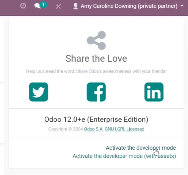
Task: Share Odoo on Twitter
Action: (x=38, y=92)
